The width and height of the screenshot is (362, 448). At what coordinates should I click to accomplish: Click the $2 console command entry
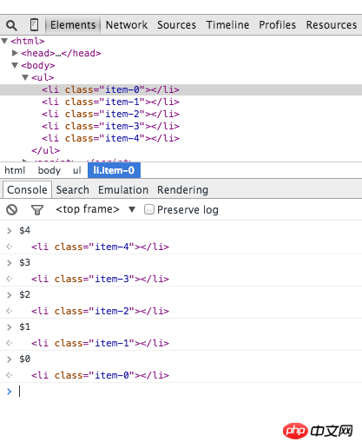click(24, 294)
